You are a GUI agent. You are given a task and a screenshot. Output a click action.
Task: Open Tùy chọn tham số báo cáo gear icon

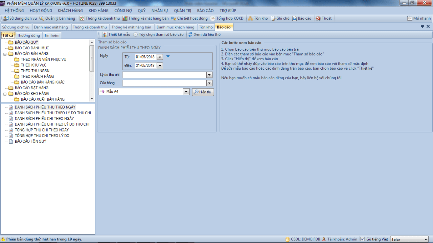pos(135,34)
